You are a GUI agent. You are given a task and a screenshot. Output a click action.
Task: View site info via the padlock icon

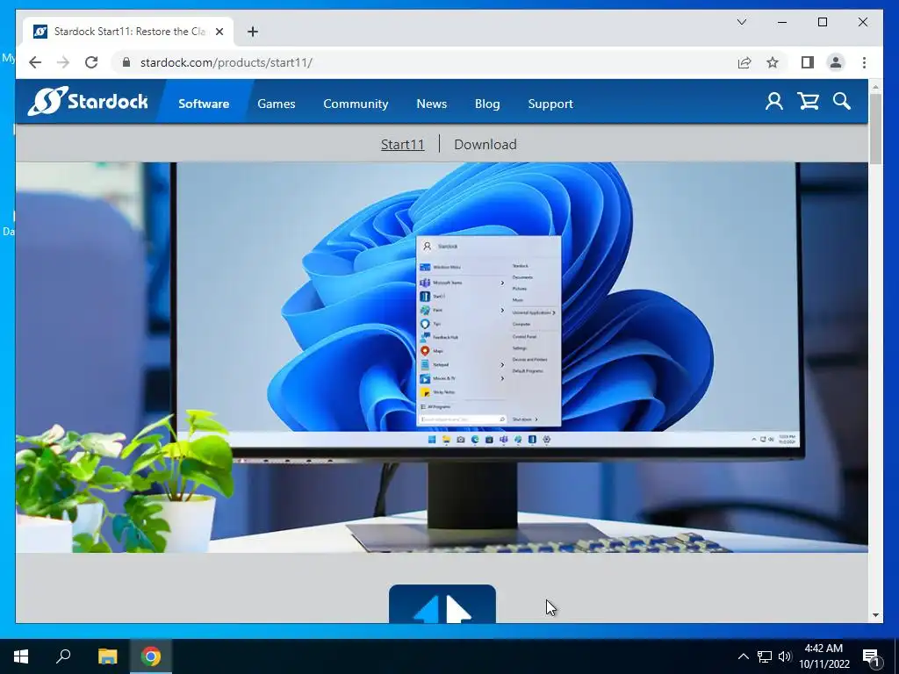[x=126, y=62]
